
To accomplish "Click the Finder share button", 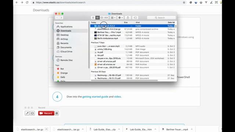I will [x=128, y=18].
